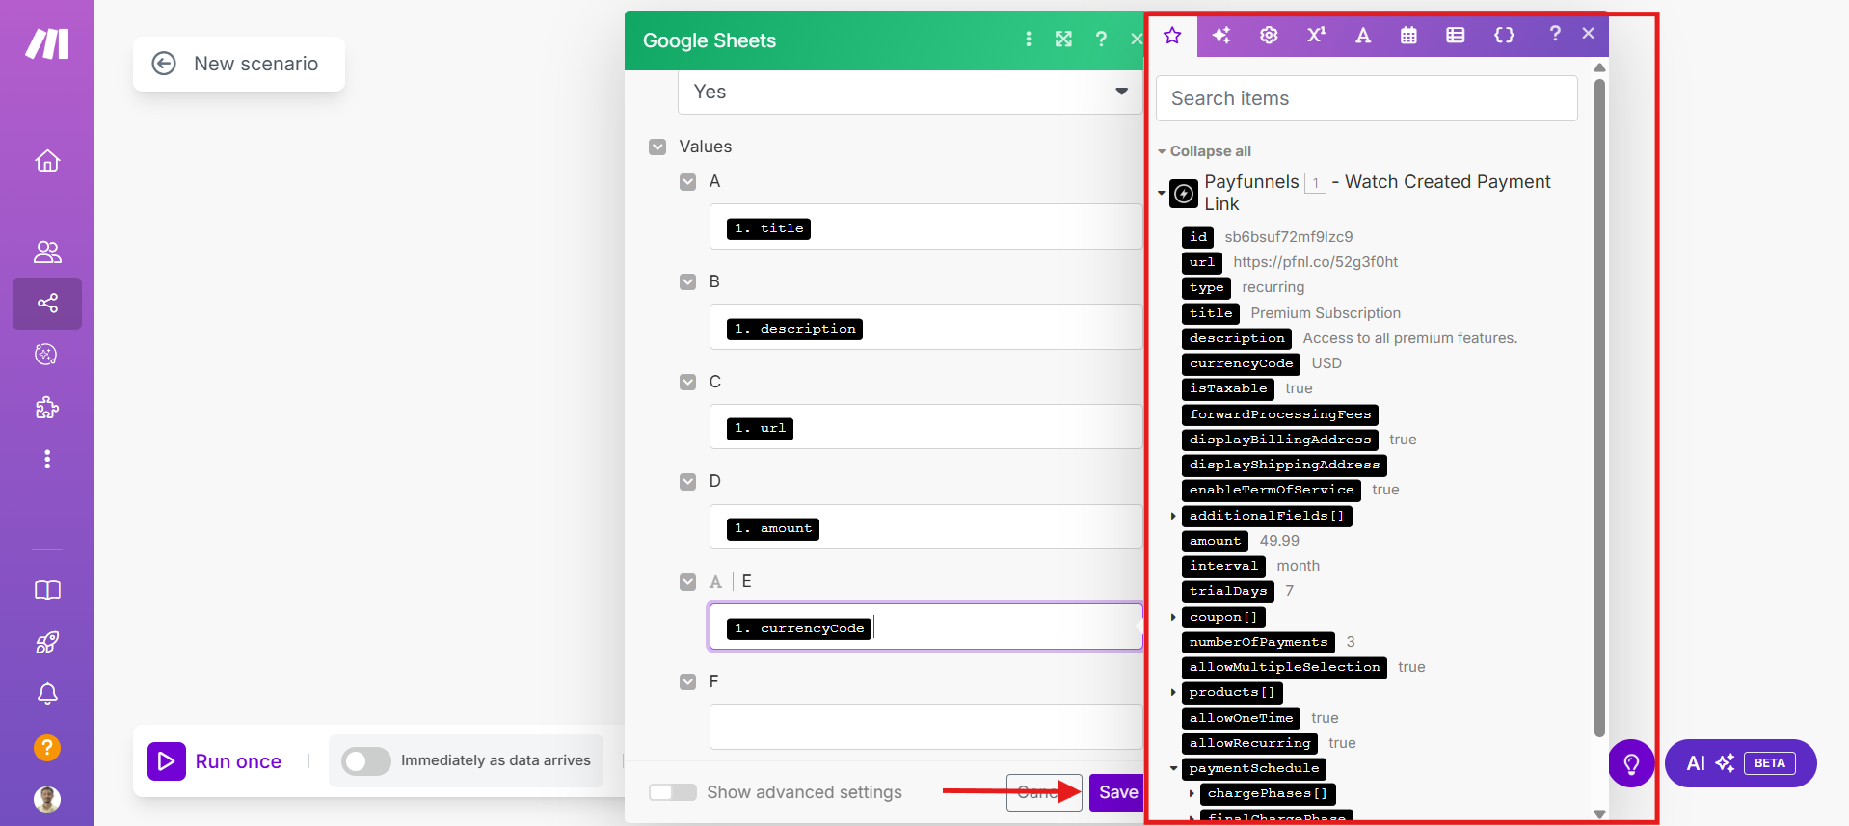Expand the chargePhases[] array
This screenshot has height=826, width=1849.
[1192, 793]
